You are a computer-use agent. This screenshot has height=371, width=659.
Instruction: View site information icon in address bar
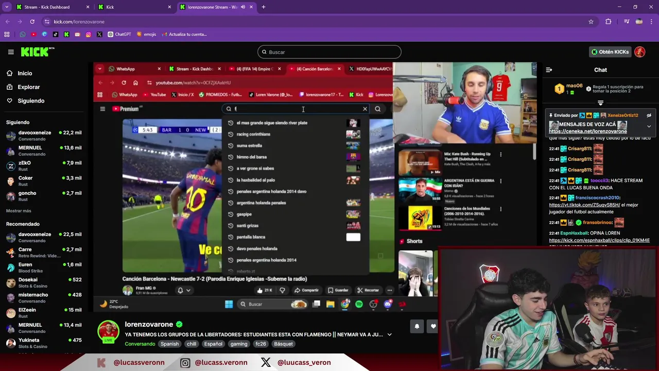click(x=47, y=22)
